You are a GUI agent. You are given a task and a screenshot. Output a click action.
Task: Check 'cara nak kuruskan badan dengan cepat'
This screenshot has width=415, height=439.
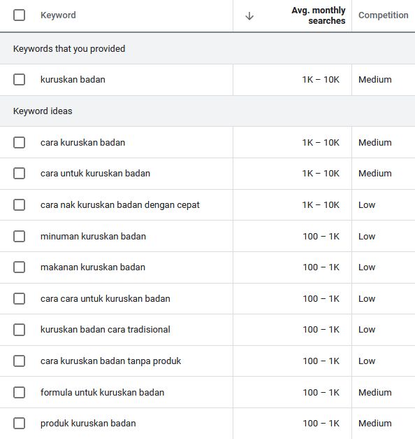coord(20,204)
